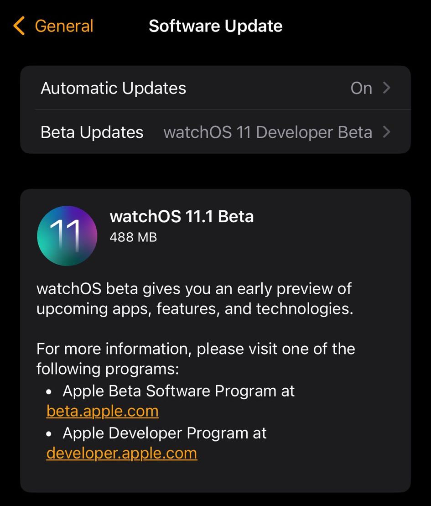Tap the 488 MB update size text

tap(133, 237)
